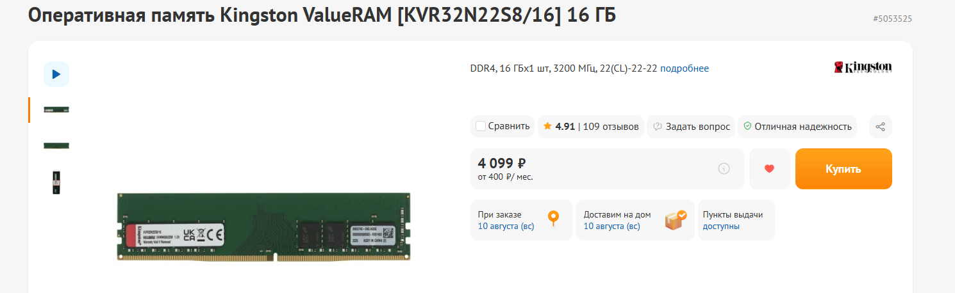Open the Задать вопрос button

coord(692,127)
